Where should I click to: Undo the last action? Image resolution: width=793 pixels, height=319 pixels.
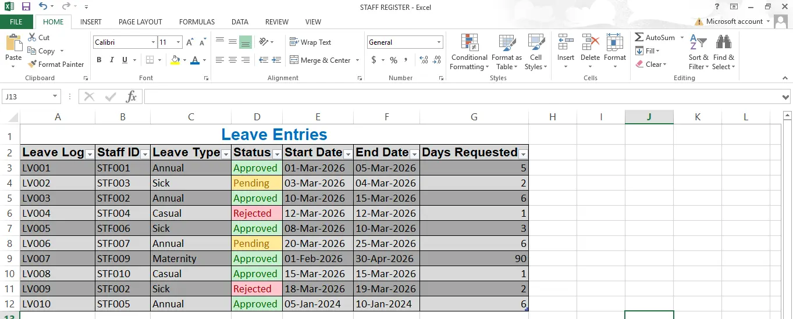[x=44, y=6]
